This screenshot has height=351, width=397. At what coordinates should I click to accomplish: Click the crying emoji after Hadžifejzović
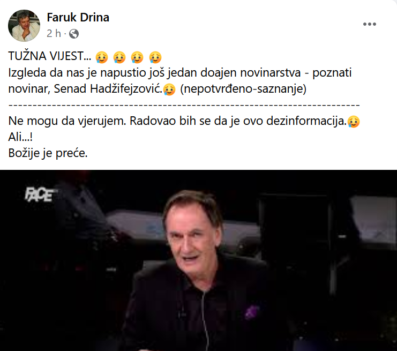pos(169,89)
